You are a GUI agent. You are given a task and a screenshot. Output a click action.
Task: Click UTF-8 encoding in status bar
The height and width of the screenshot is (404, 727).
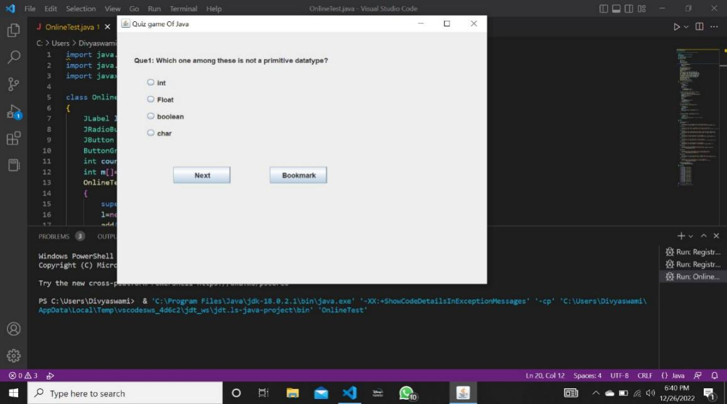coord(620,375)
